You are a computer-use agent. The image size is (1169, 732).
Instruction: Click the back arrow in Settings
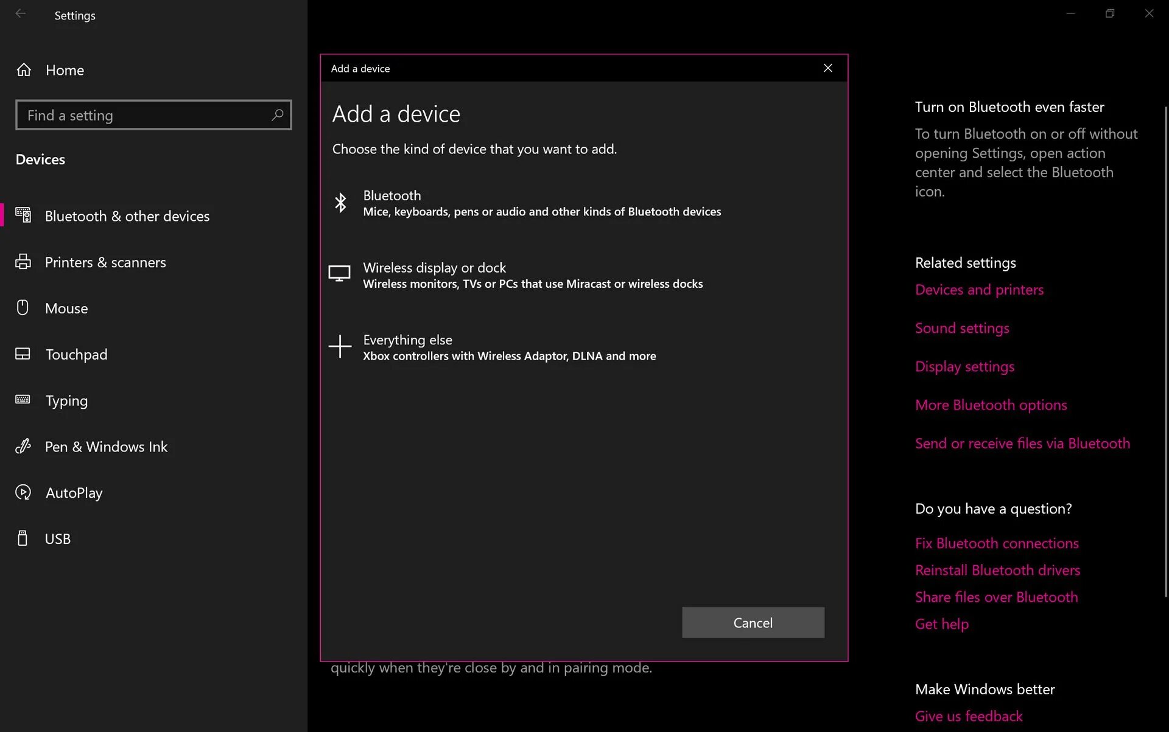(21, 14)
